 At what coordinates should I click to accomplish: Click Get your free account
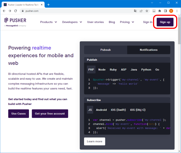[x=50, y=114]
